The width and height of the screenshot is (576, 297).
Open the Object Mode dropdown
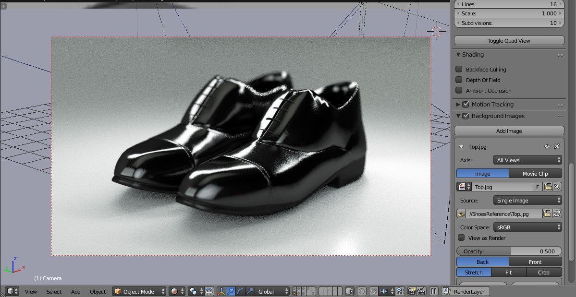(139, 291)
